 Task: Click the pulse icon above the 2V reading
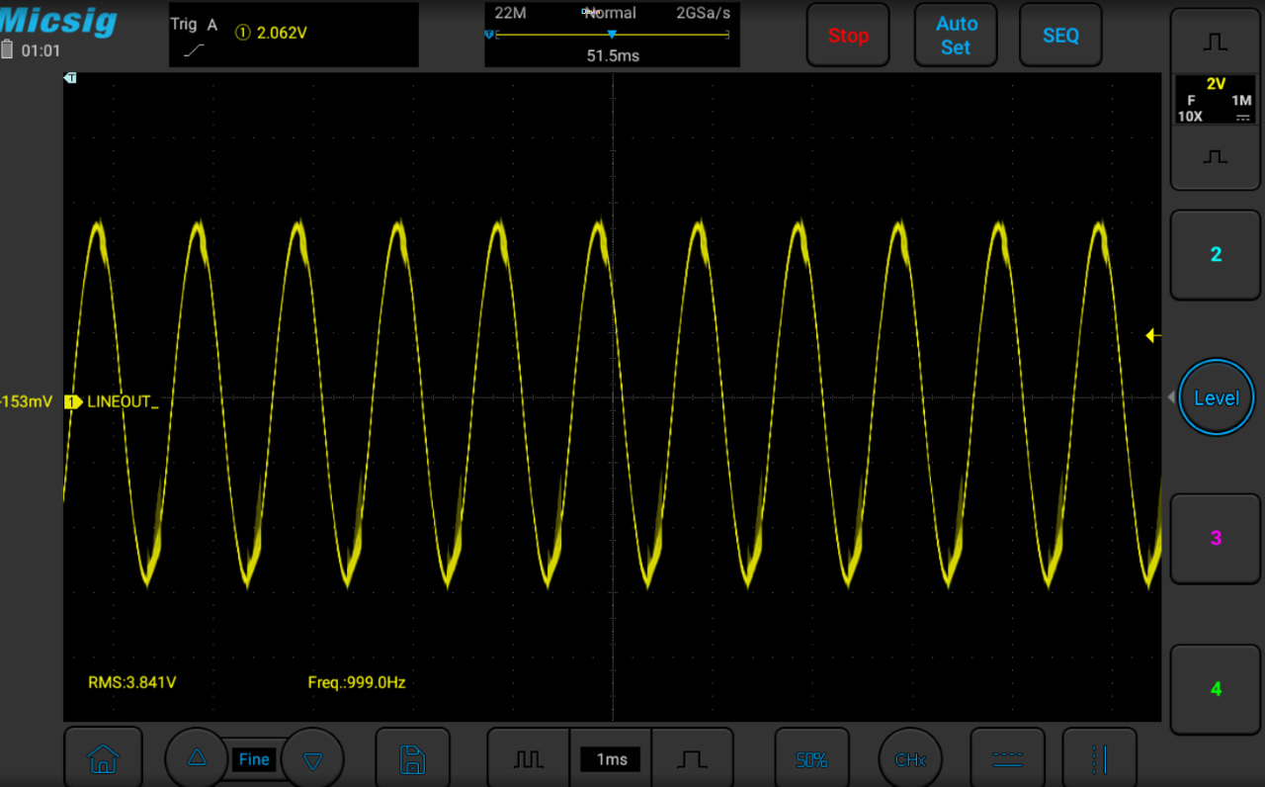click(x=1216, y=44)
